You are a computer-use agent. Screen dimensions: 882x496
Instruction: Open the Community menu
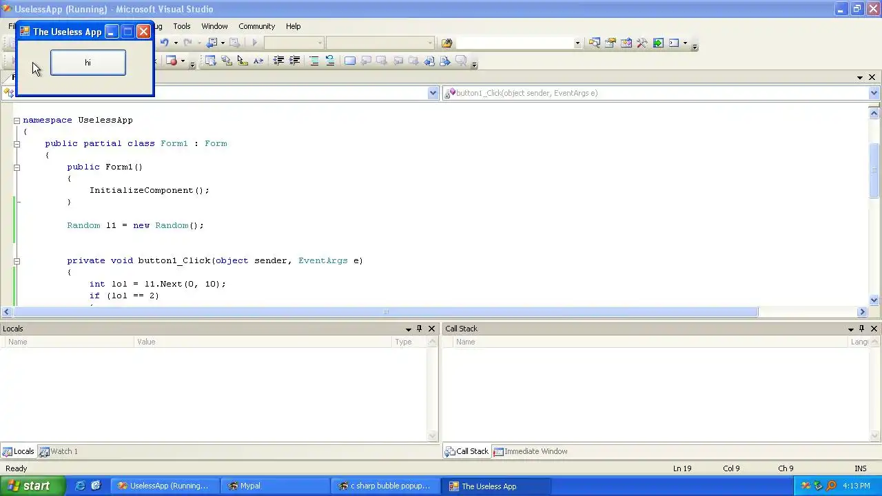pyautogui.click(x=256, y=26)
